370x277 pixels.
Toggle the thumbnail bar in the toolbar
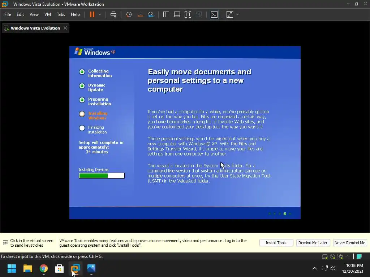[x=177, y=14]
